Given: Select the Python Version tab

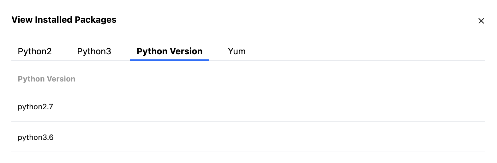Looking at the screenshot, I should click(170, 51).
